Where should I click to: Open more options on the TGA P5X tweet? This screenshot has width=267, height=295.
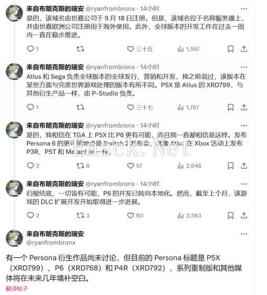[244, 125]
